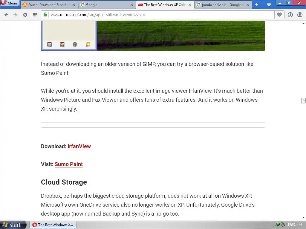
Task: Click the safely remove hardware tray icon
Action: (283, 225)
